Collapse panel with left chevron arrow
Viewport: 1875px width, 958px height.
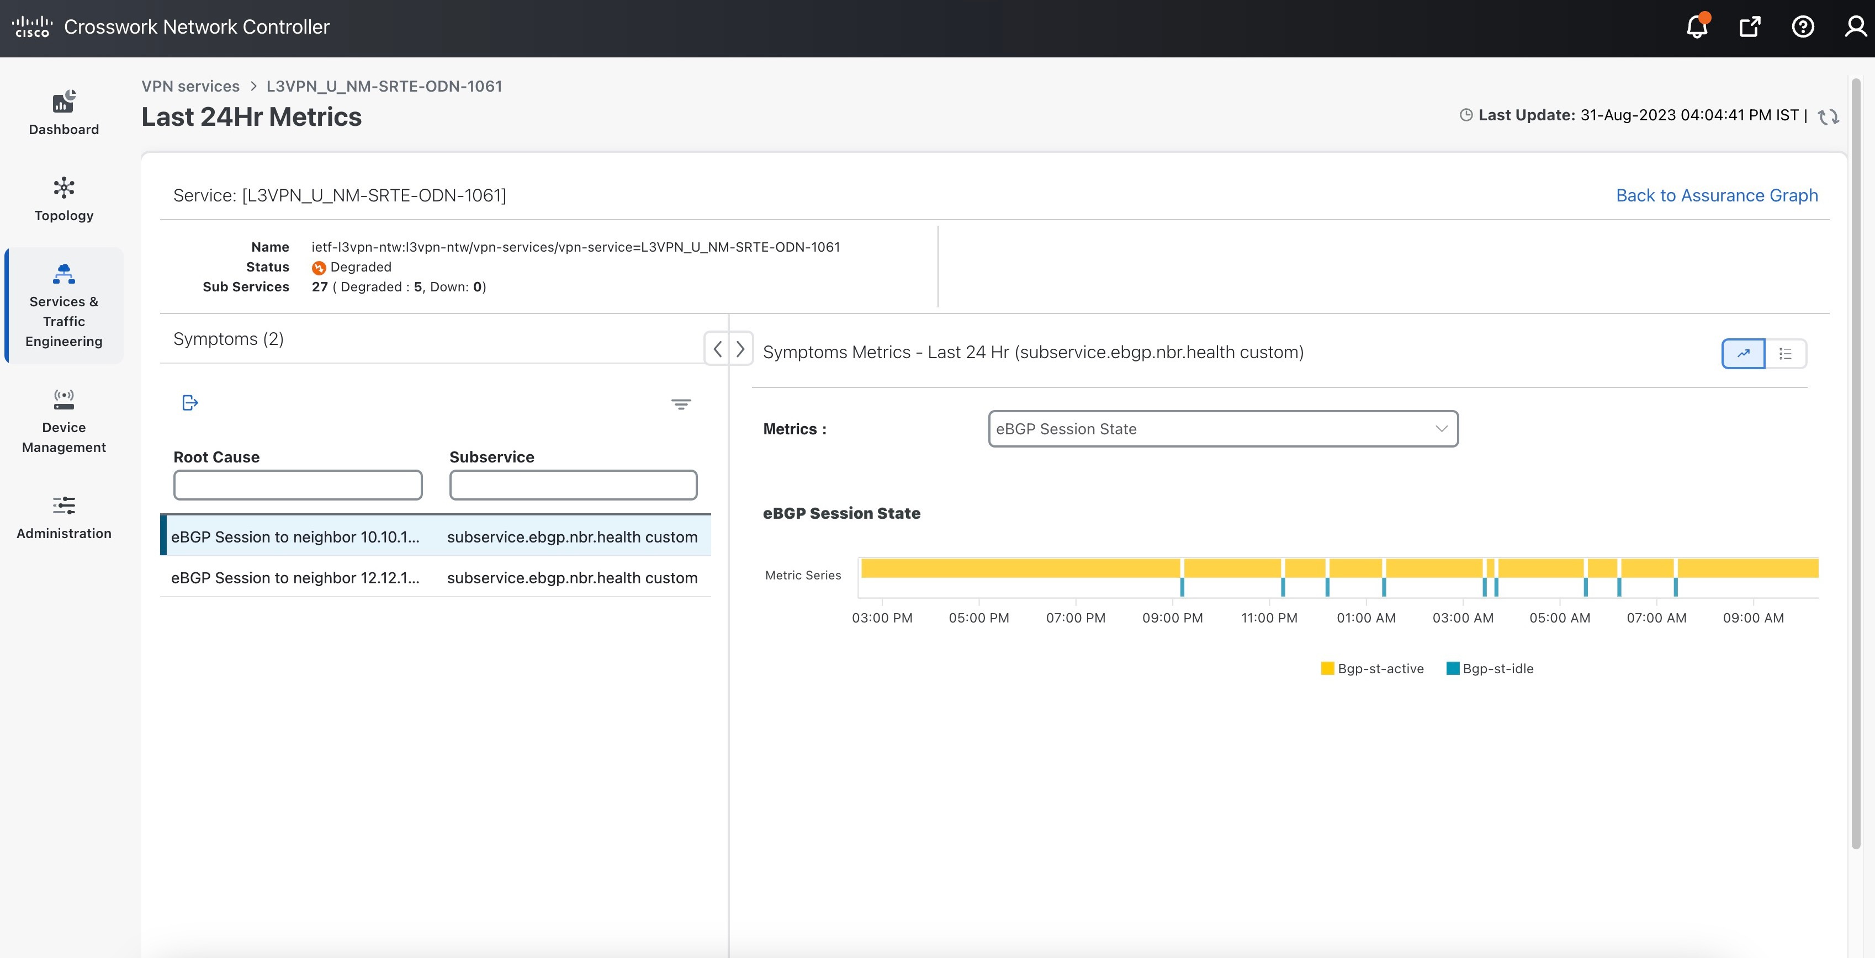[718, 349]
